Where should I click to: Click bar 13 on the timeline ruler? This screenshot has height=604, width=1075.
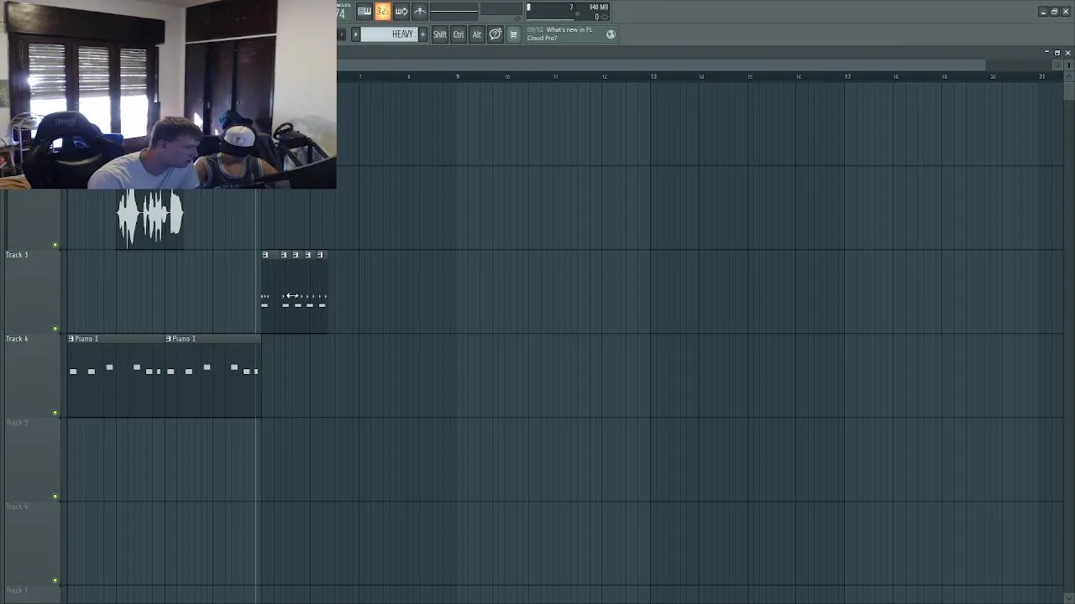pos(653,76)
